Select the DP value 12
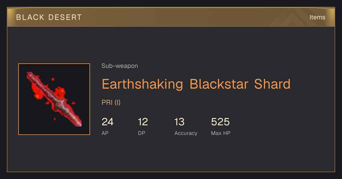The height and width of the screenshot is (179, 342). tap(143, 122)
